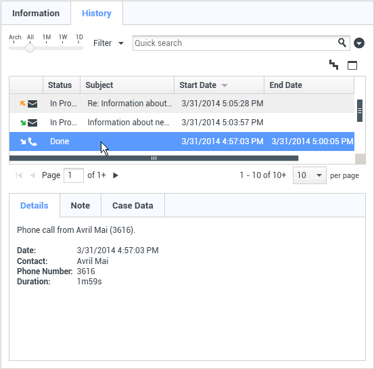Click the inbound email envelope icon in second row
The width and height of the screenshot is (374, 369).
click(32, 123)
